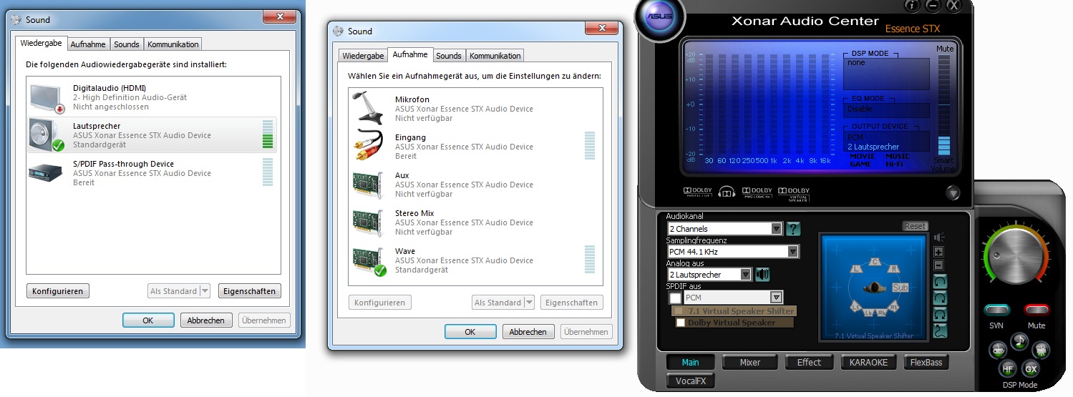Screen dimensions: 1073x397
Task: Click the Konfigurieren button in the playback window
Action: [58, 291]
